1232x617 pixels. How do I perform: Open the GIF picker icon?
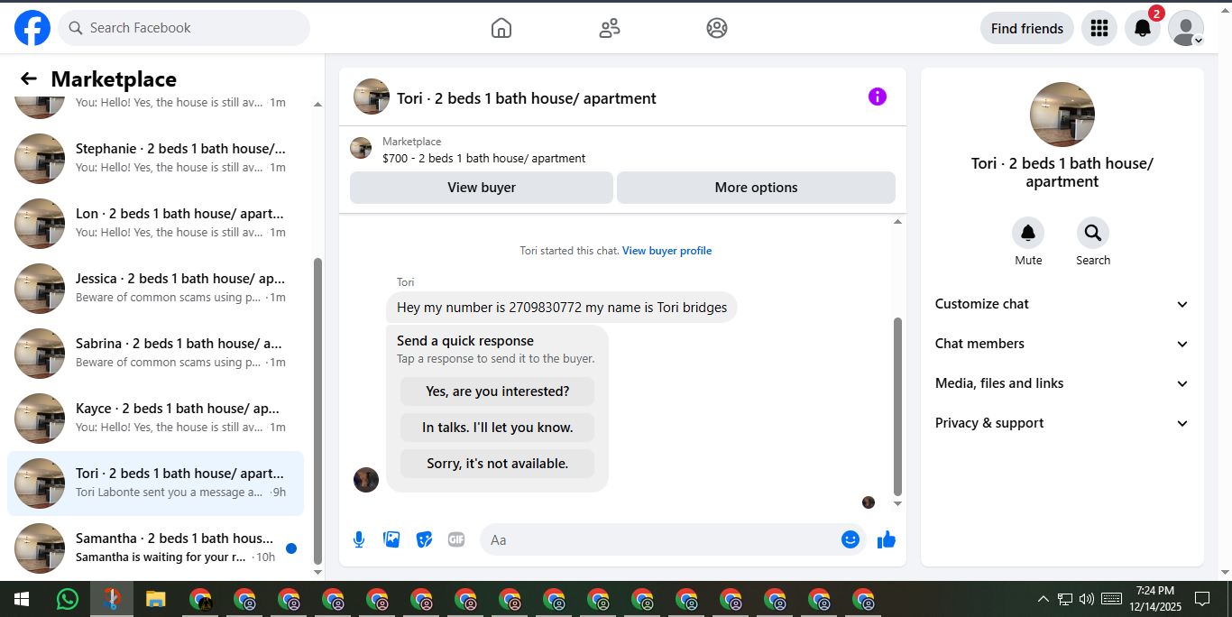pyautogui.click(x=456, y=539)
